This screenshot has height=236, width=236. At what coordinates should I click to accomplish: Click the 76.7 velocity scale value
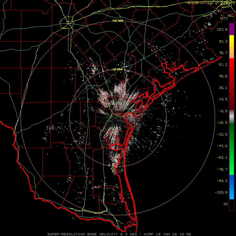[x=223, y=53]
